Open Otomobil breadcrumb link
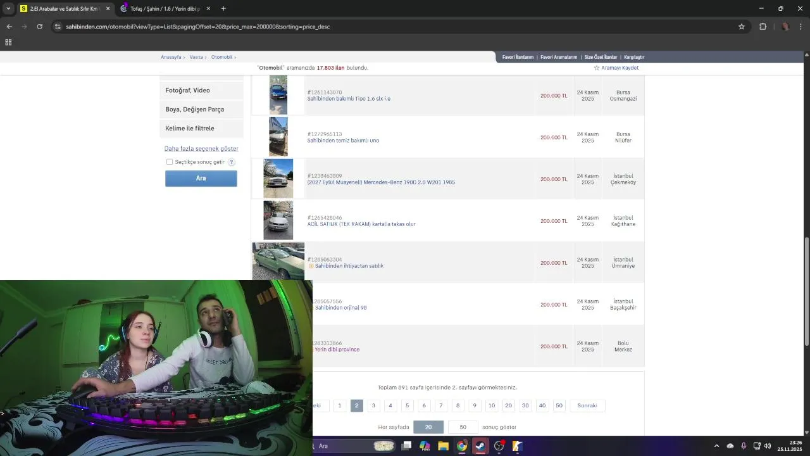Image resolution: width=810 pixels, height=456 pixels. [x=222, y=57]
